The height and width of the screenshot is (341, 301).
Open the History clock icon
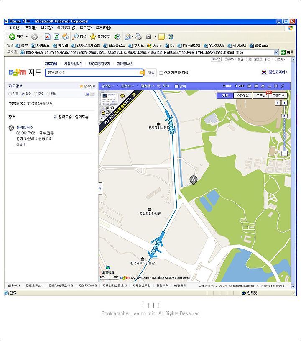point(117,37)
